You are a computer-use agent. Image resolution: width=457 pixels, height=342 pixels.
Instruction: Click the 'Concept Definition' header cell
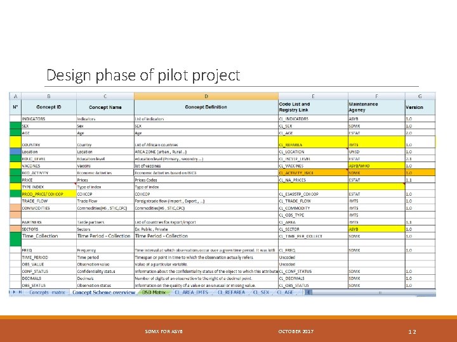click(206, 107)
